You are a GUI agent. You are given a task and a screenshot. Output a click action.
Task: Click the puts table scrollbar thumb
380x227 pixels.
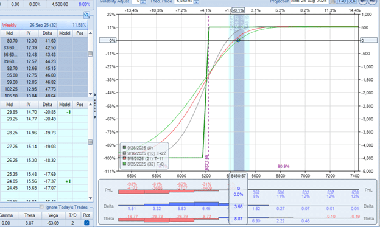click(90, 142)
